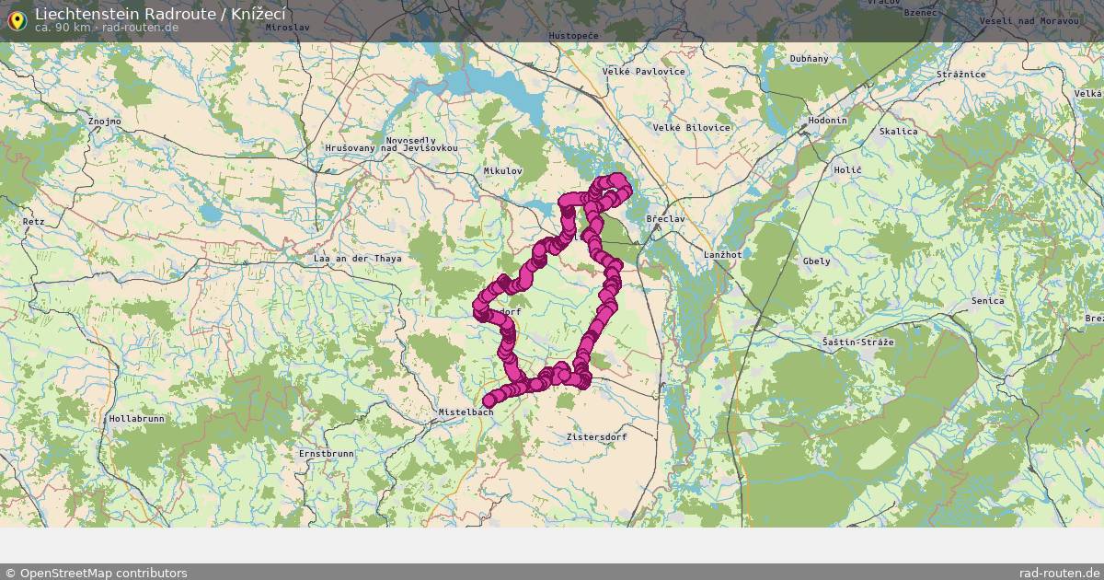Click Mistelbach at the route's southern end
Viewport: 1104px width, 580px height.
click(x=466, y=412)
